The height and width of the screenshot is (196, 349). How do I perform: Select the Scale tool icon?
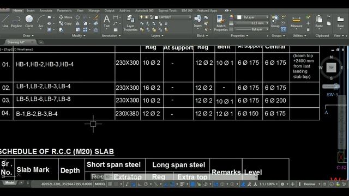pos(77,29)
